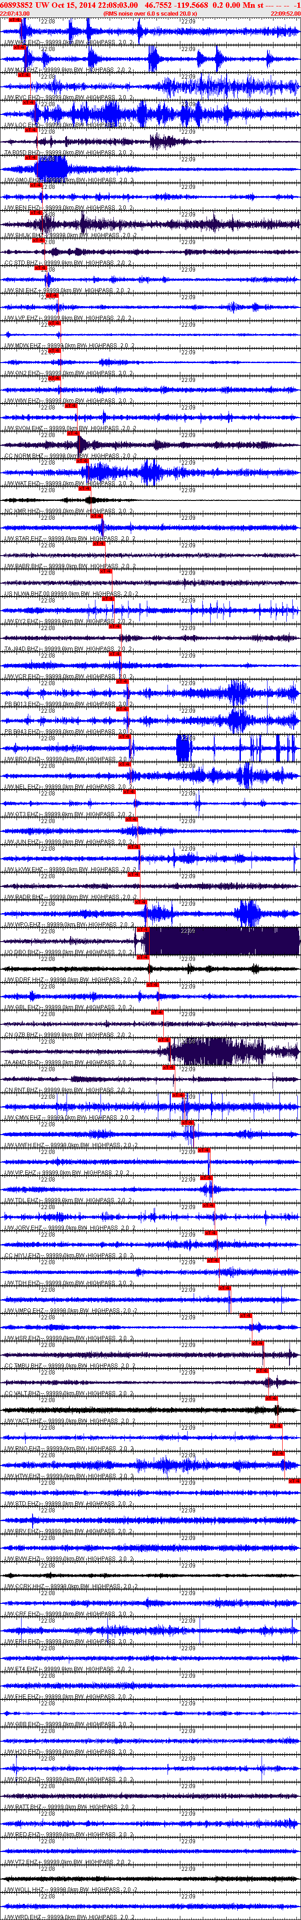Viewport: 301px width, 1920px height.
Task: Select the UW RADR BHZ trace label
Action: click(x=69, y=897)
